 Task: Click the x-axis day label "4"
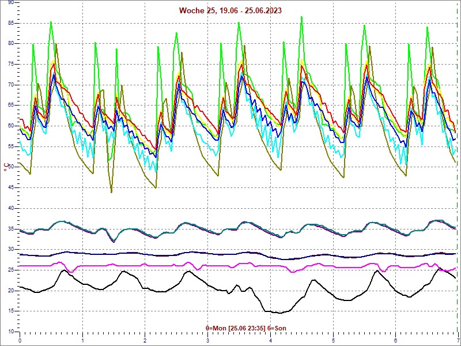(x=270, y=341)
